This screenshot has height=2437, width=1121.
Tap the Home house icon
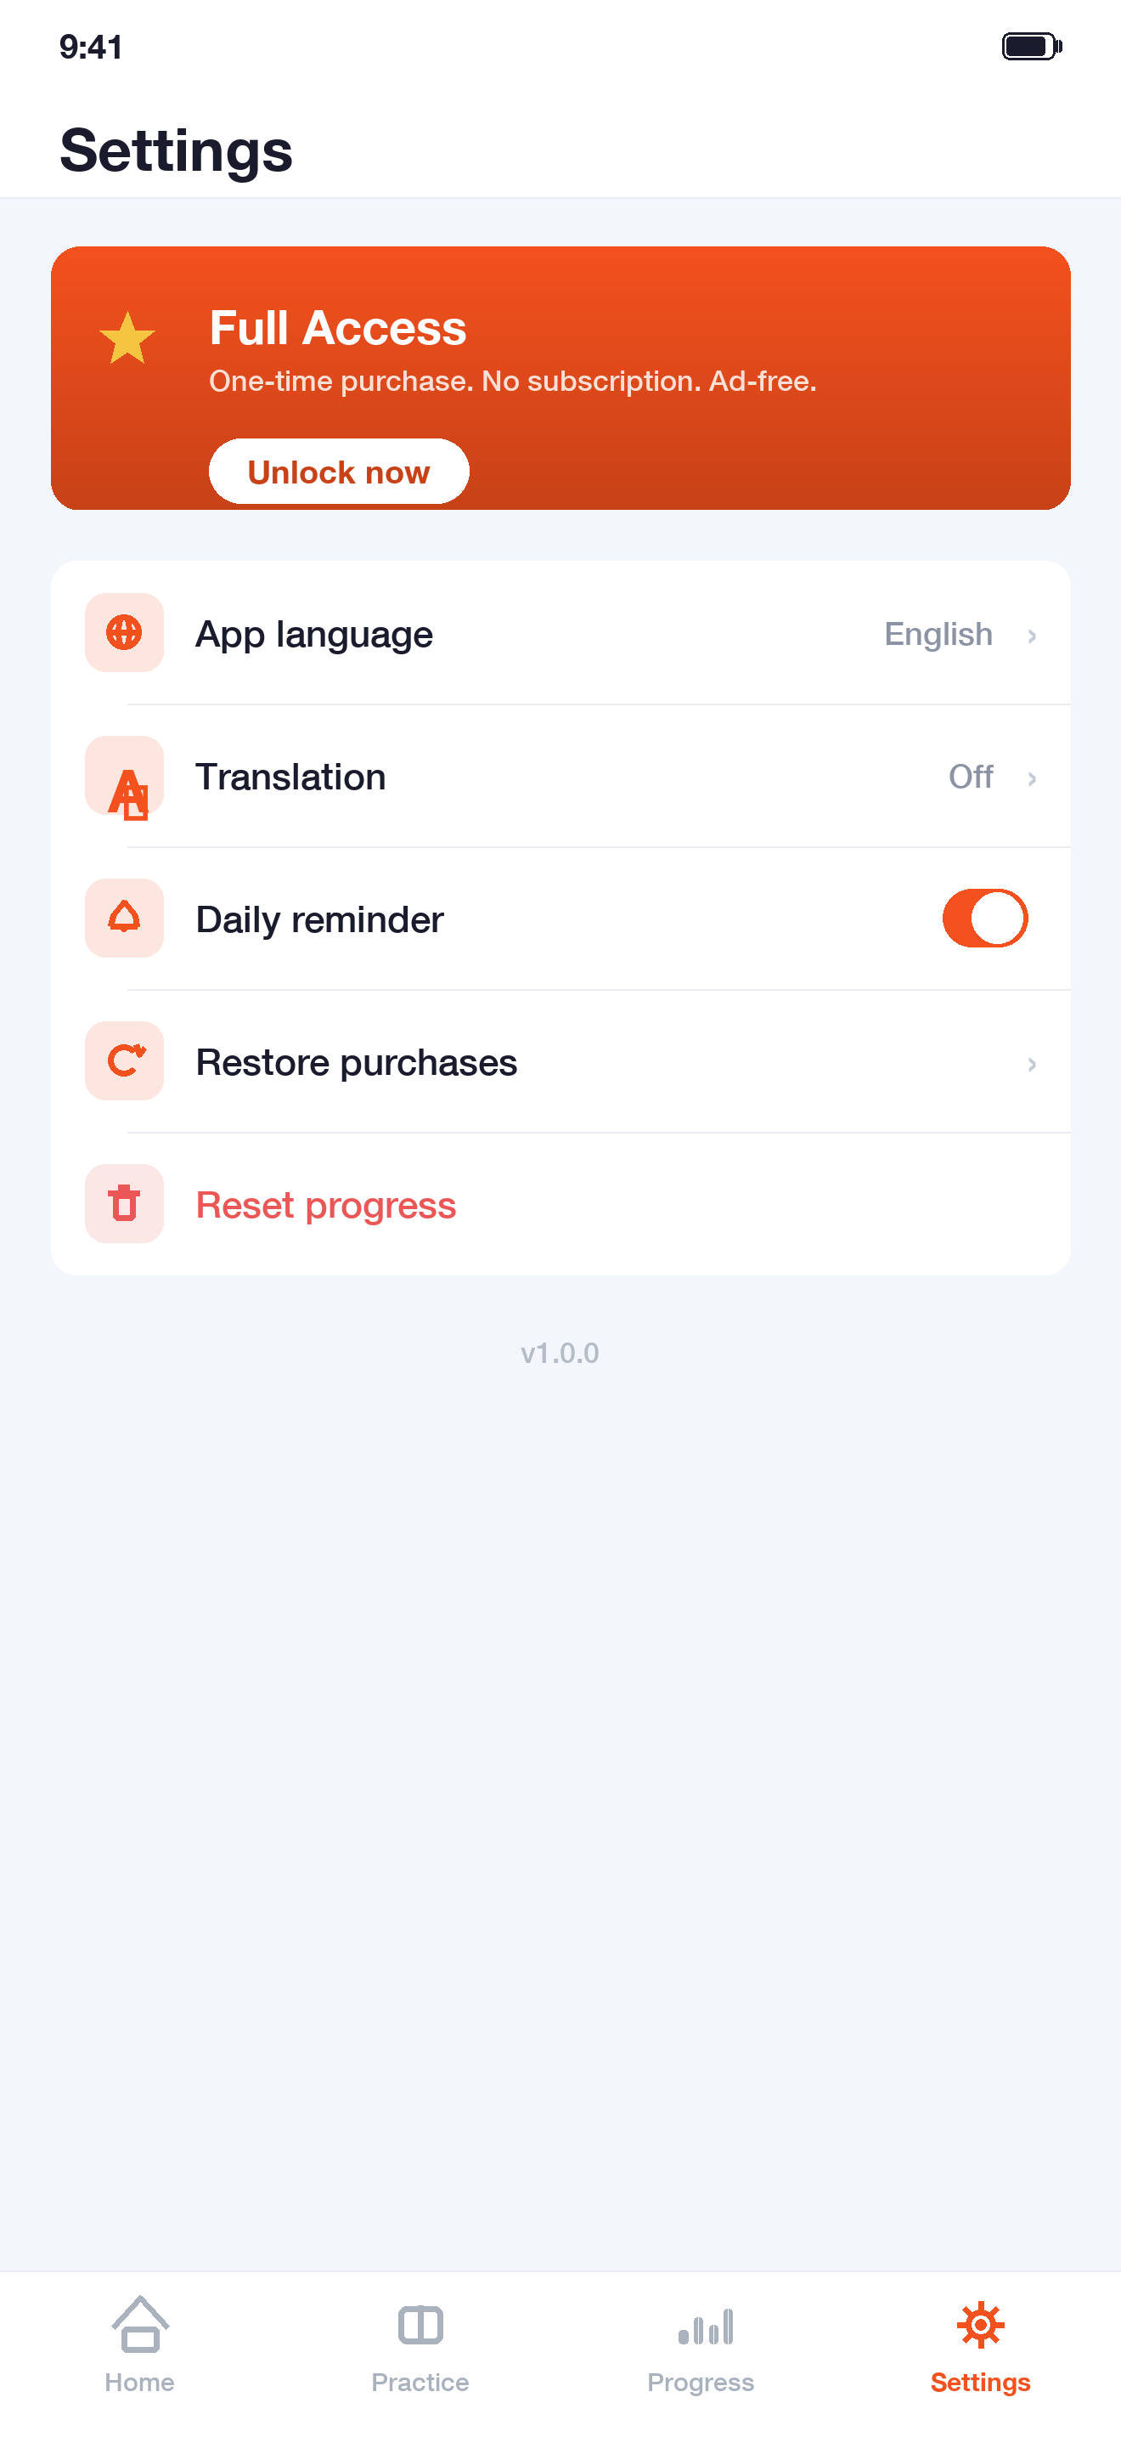pos(140,2323)
